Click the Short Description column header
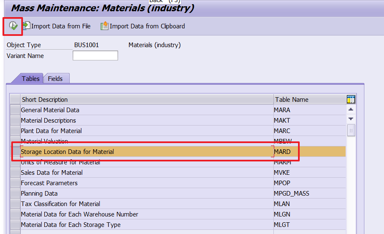384x234 pixels. [x=146, y=100]
